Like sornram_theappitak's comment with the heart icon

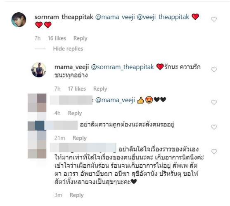(214, 19)
